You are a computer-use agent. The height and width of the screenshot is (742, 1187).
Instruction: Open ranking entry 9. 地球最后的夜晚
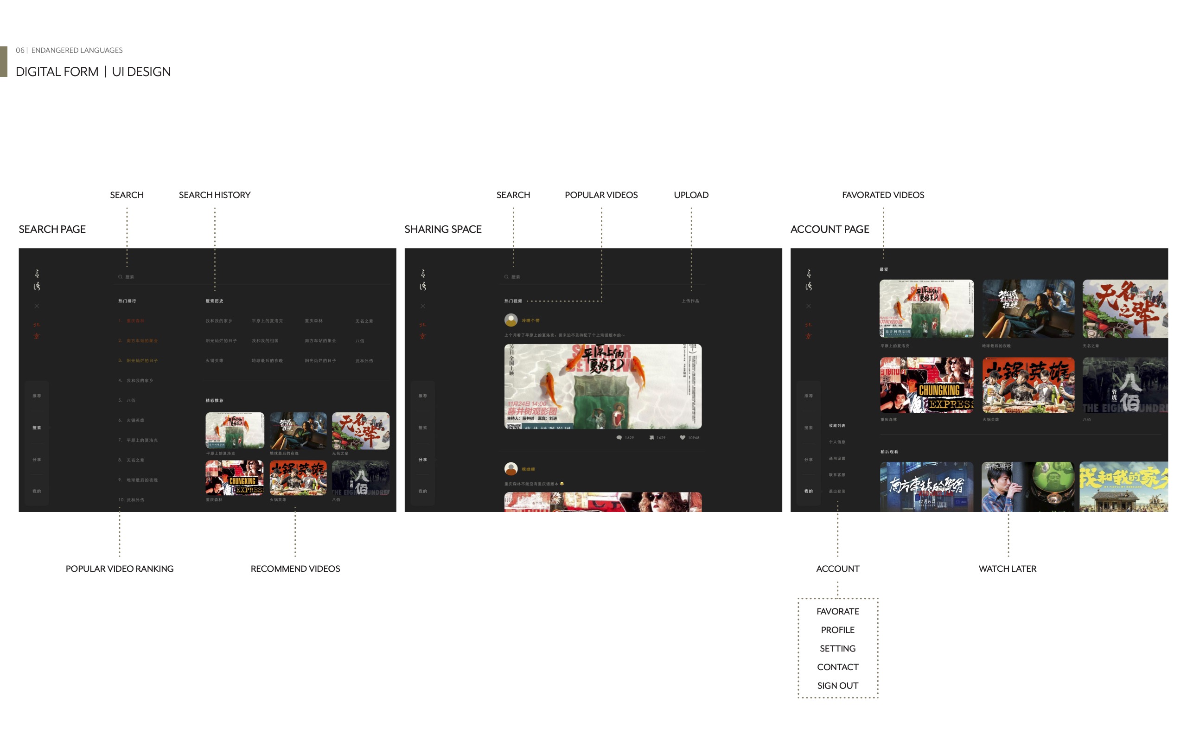[x=138, y=480]
